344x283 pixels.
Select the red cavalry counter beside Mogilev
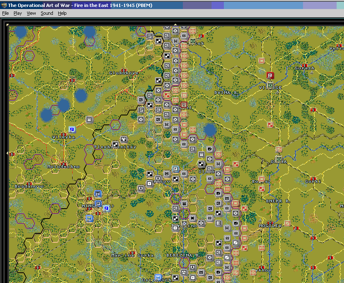[287, 224]
